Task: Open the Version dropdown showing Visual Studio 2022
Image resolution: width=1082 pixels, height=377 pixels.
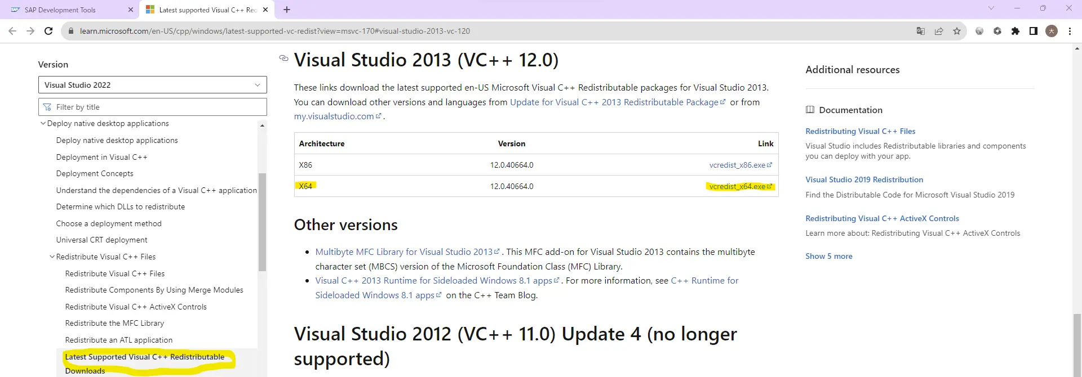Action: (152, 85)
